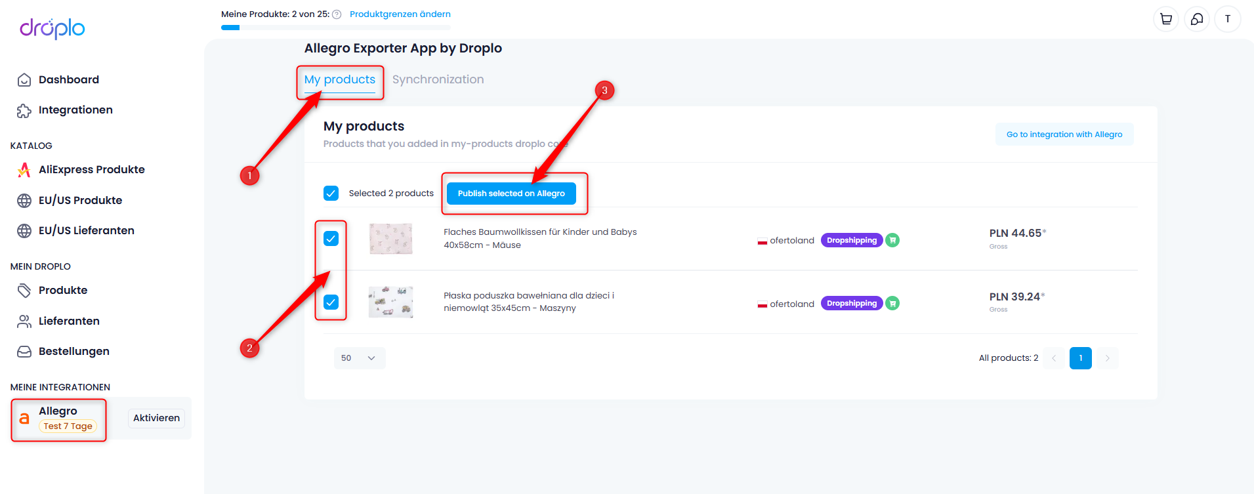The image size is (1254, 494).
Task: Click the Test 7 Tage badge
Action: click(x=68, y=426)
